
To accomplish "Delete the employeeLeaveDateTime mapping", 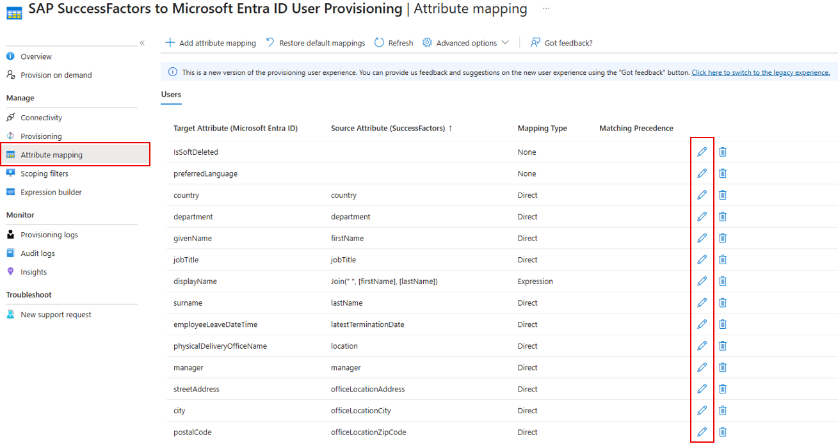I will (723, 324).
